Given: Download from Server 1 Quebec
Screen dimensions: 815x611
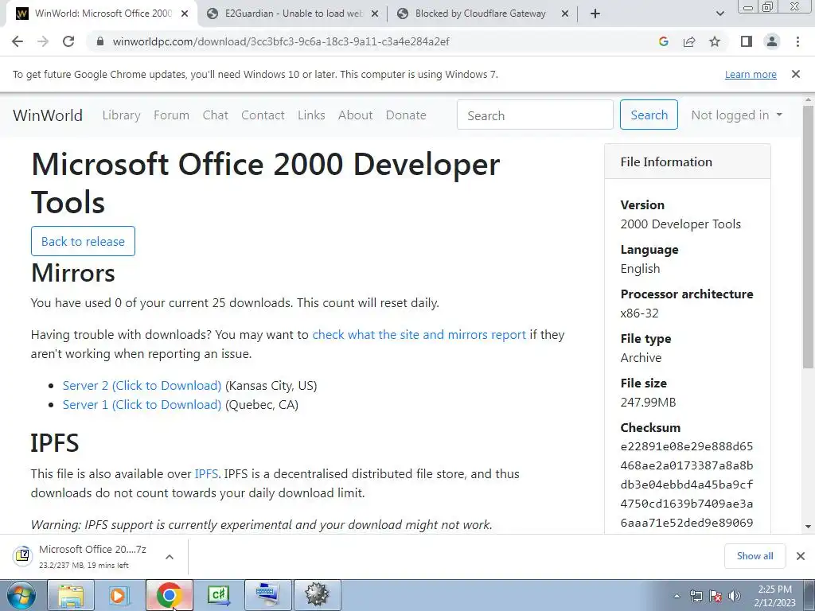Looking at the screenshot, I should click(142, 405).
